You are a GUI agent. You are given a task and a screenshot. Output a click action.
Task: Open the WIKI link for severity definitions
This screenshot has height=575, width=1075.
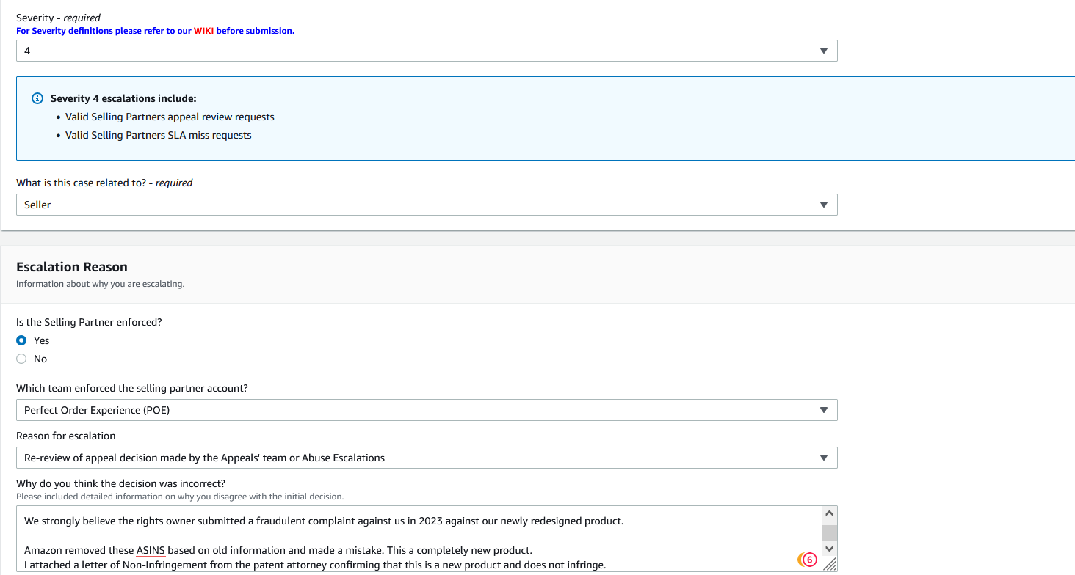tap(203, 31)
